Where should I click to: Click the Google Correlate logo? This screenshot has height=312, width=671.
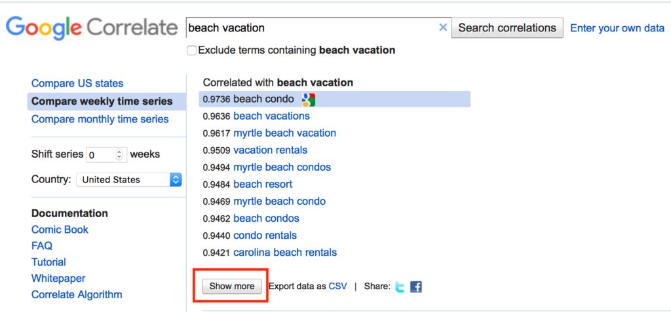[92, 28]
